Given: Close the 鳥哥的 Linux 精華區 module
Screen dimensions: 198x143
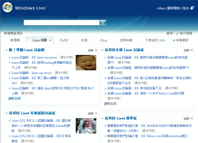Looking at the screenshot, I should (x=192, y=118).
